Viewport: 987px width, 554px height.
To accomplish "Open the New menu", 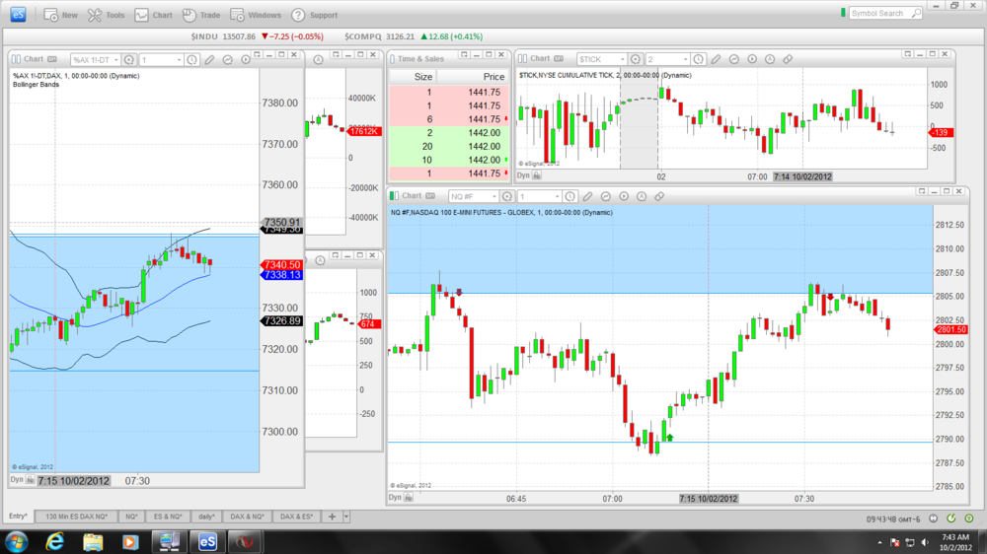I will point(60,15).
